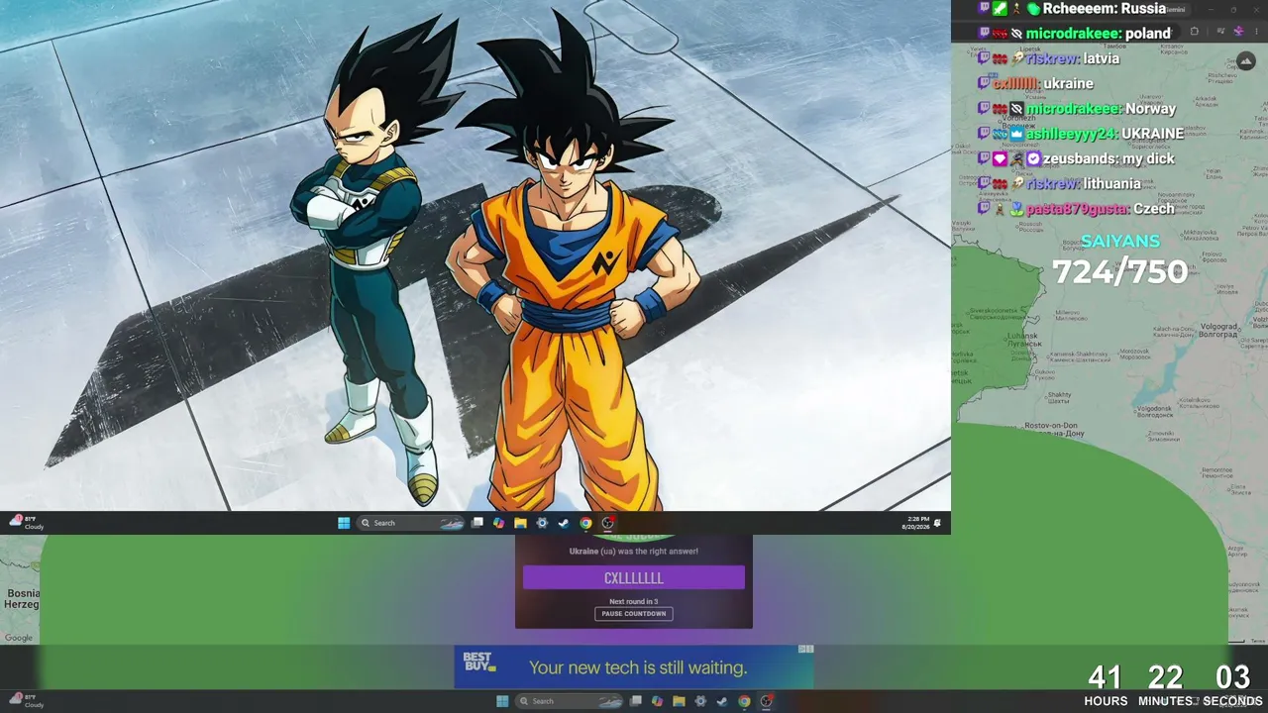
Task: Open Chrome extensions puzzle icon
Action: (x=1194, y=31)
